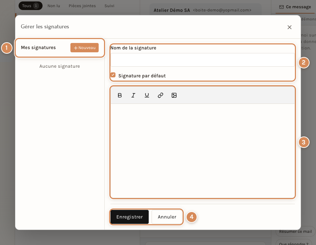Focus the Nom de la signature field
Viewport: 316px width, 245px height.
(x=203, y=60)
